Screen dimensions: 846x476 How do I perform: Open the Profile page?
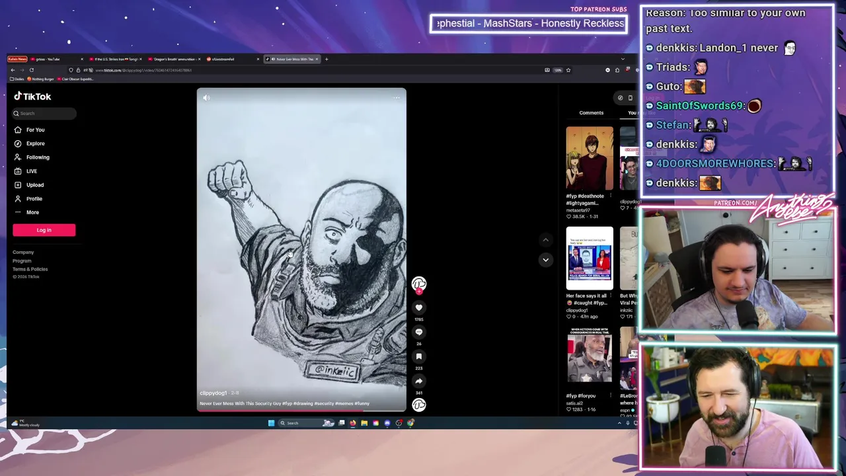tap(28, 198)
